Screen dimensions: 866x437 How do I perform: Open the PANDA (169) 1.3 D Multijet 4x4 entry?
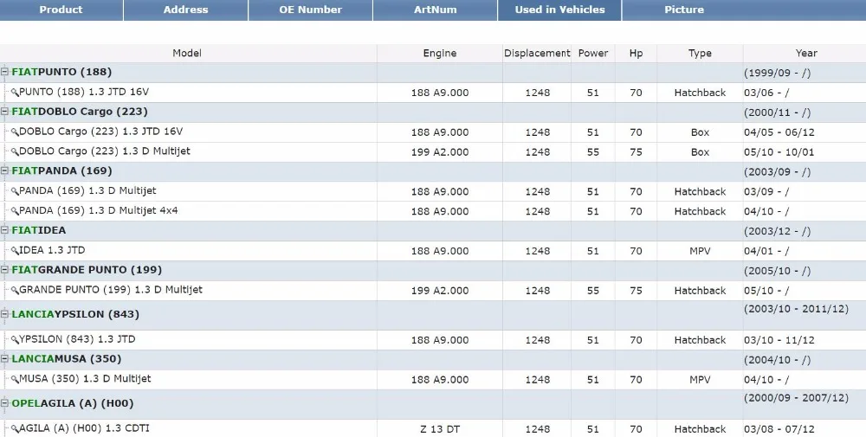tap(99, 211)
